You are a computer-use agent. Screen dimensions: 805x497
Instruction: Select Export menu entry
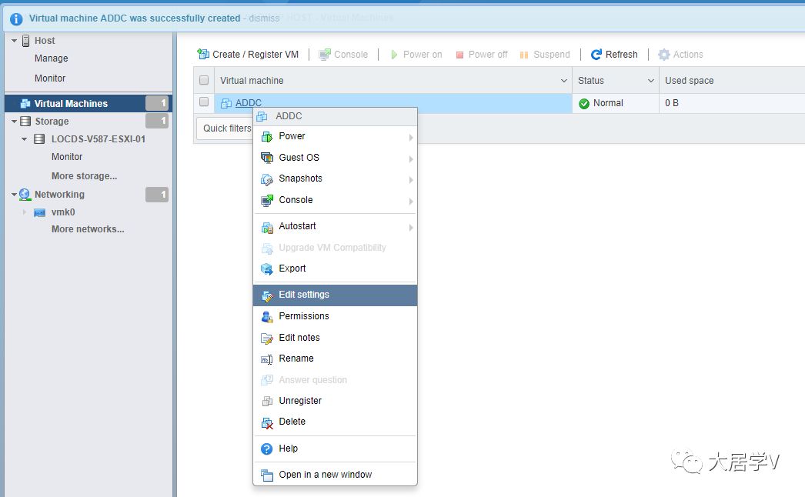click(335, 269)
